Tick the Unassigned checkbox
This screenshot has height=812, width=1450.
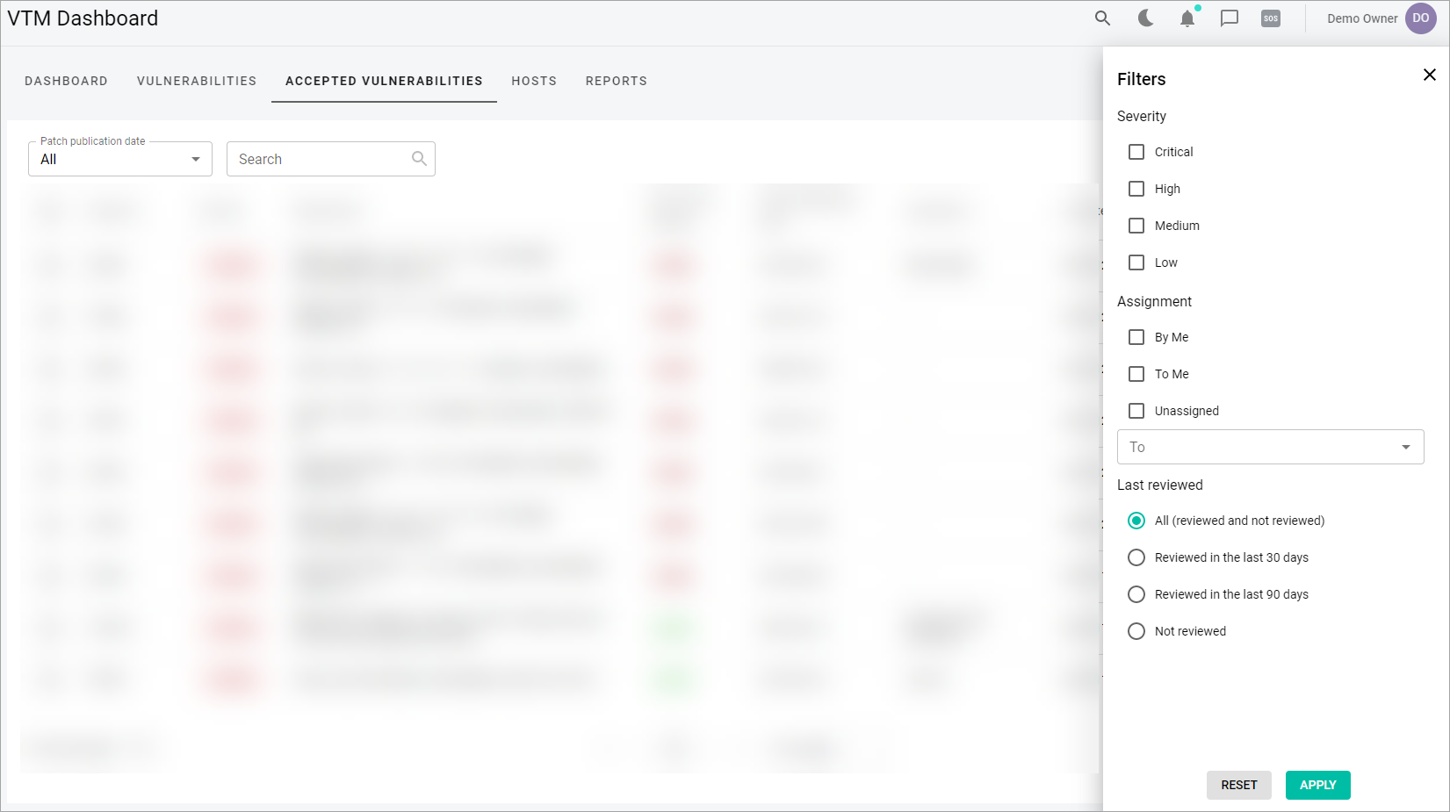1136,411
